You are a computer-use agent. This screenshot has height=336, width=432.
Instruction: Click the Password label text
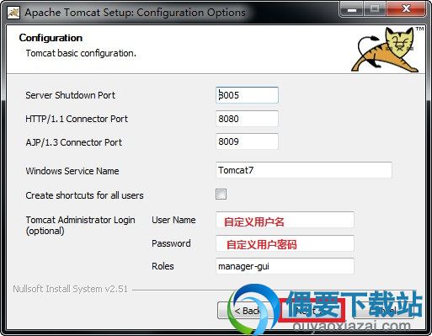[171, 243]
